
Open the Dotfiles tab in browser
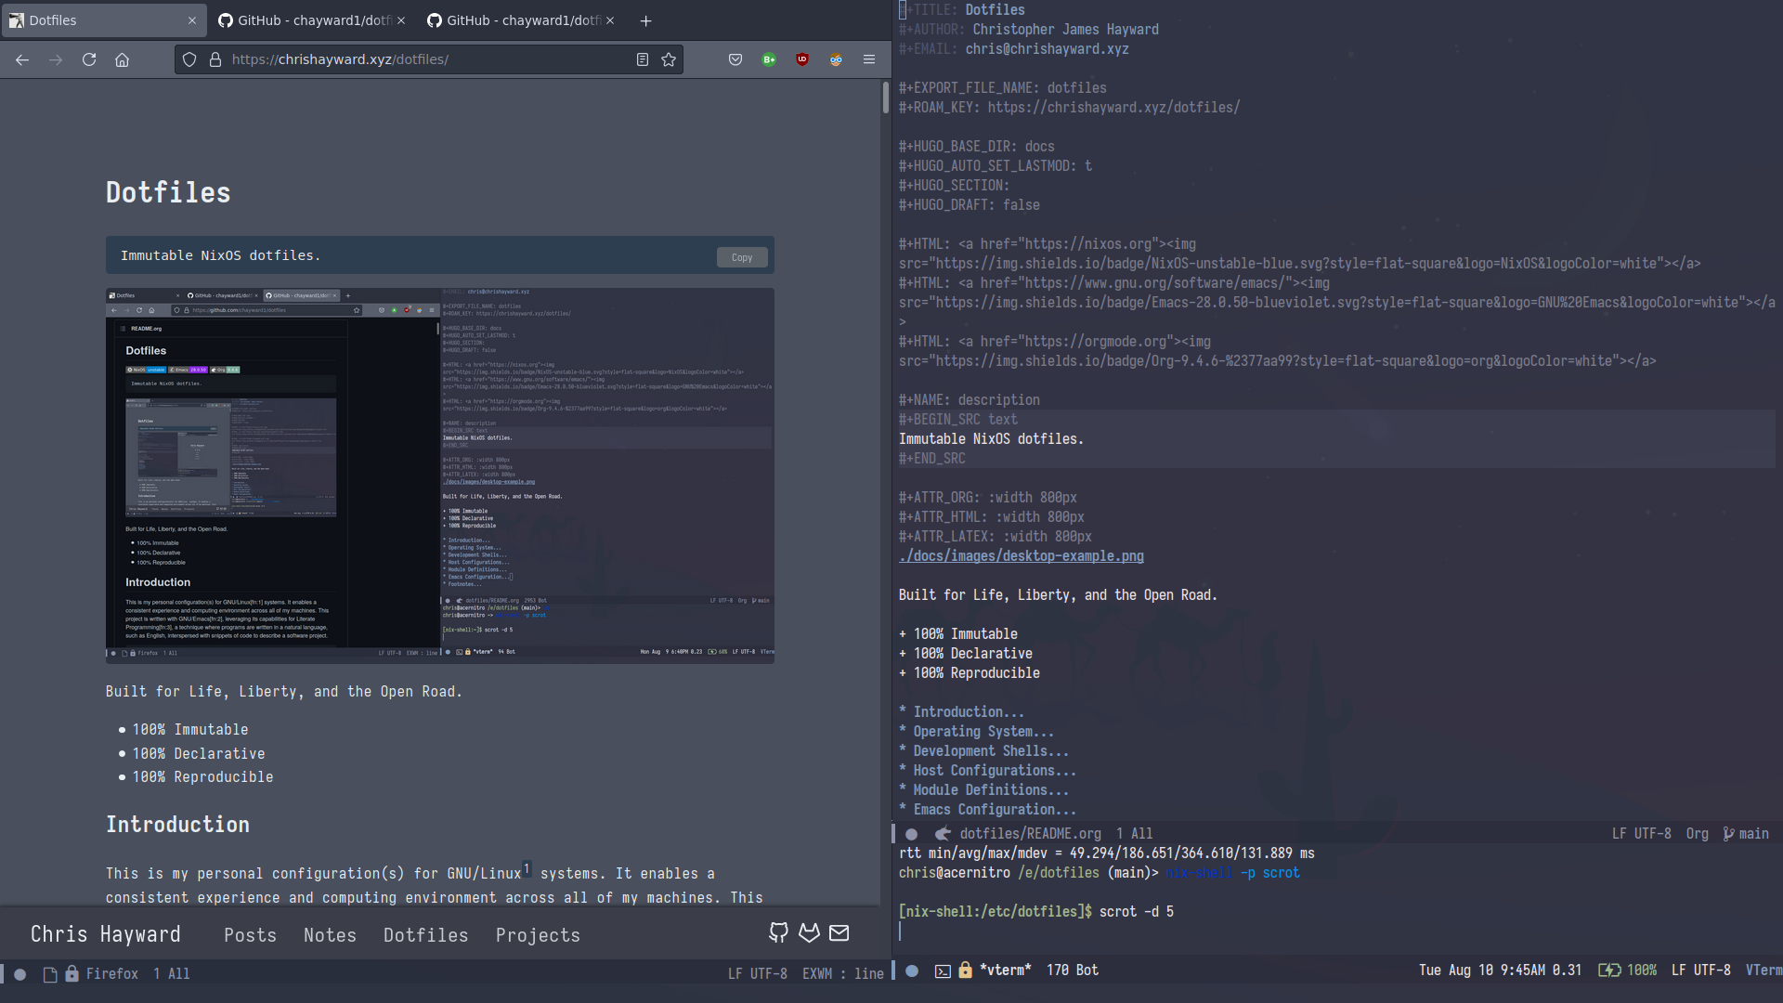pyautogui.click(x=98, y=20)
